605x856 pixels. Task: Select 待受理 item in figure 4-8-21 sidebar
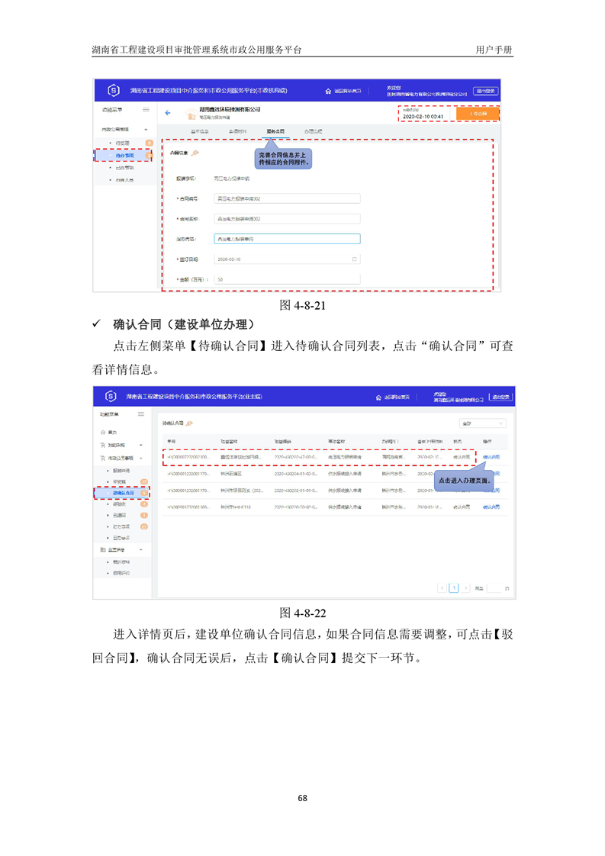[x=123, y=143]
